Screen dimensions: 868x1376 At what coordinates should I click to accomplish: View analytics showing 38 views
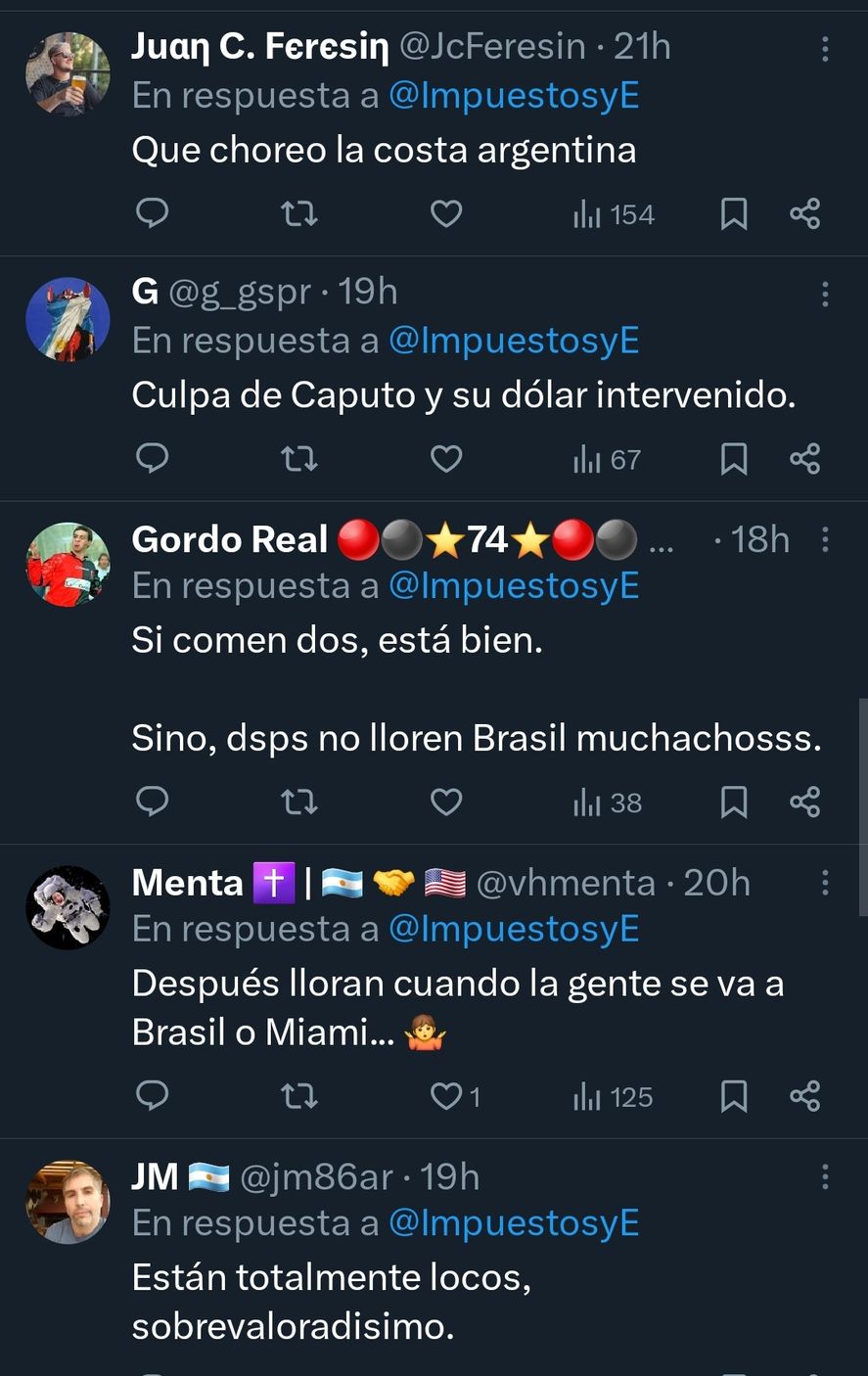point(608,803)
